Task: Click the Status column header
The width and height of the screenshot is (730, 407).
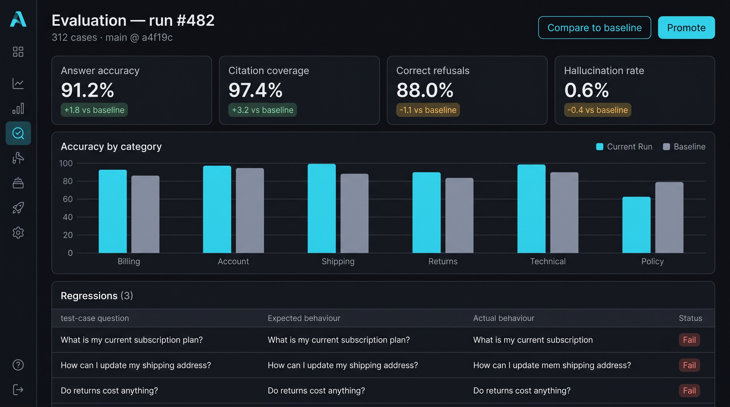Action: 690,318
